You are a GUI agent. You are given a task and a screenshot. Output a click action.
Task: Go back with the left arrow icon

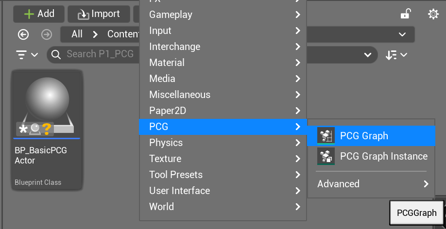(23, 34)
